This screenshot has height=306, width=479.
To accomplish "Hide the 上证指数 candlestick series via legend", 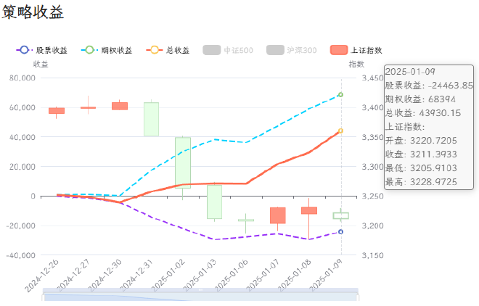I will (356, 50).
